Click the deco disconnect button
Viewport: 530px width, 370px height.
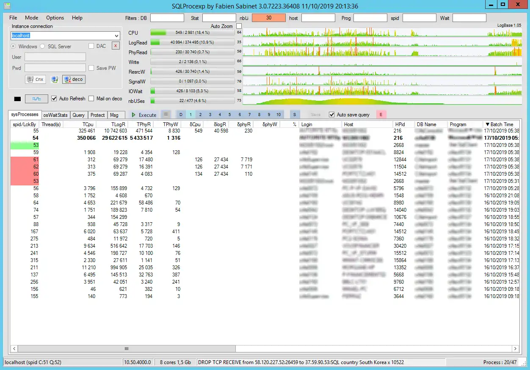click(74, 79)
